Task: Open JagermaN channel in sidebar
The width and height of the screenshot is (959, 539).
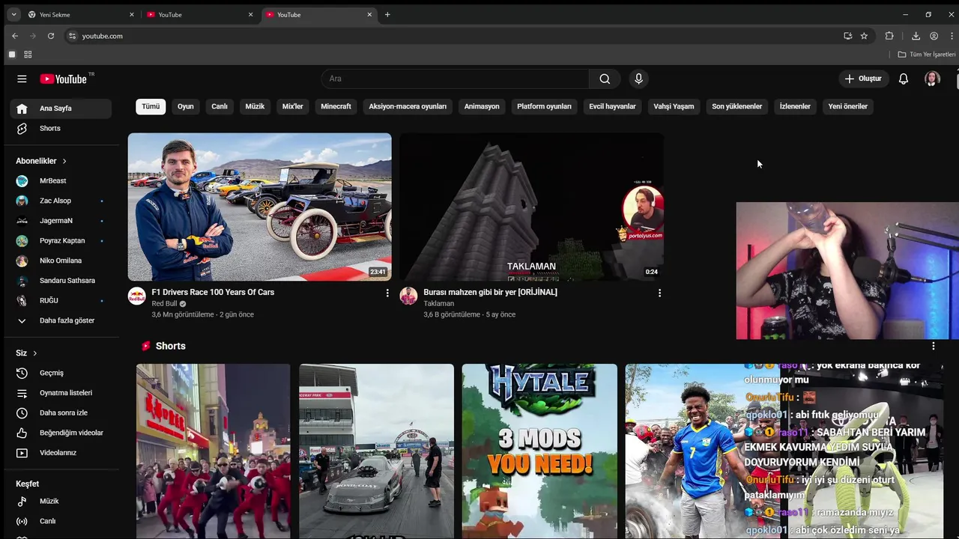Action: click(x=61, y=221)
